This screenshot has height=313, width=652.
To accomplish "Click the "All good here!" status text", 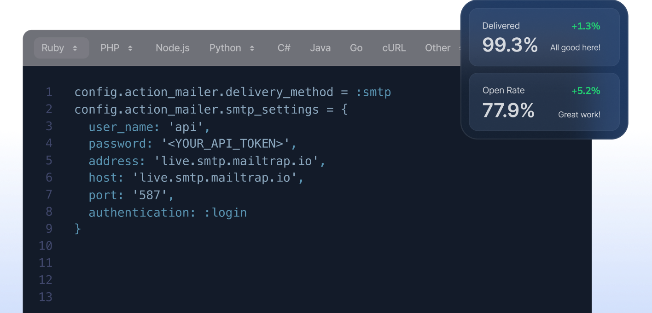I will [575, 47].
